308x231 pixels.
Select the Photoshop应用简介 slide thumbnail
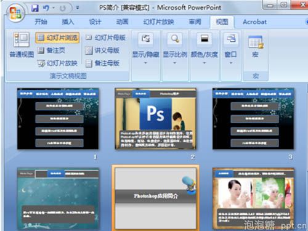pos(155,198)
